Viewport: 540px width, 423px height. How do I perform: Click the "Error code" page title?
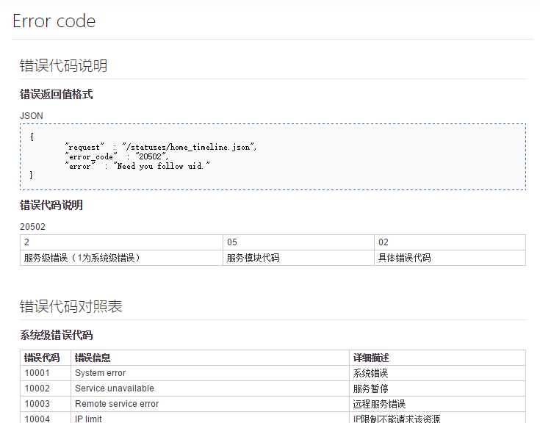[x=54, y=21]
